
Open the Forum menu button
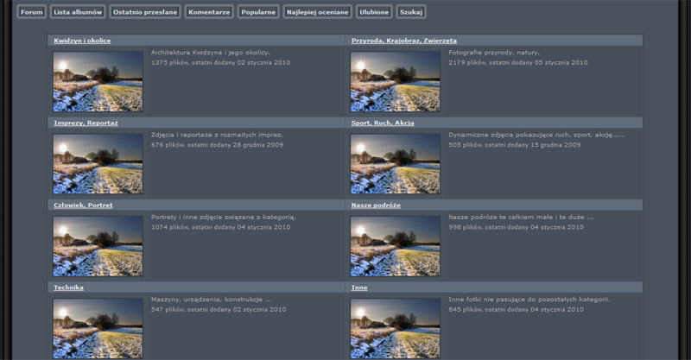32,12
